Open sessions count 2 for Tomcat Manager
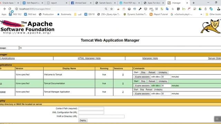Screen dimensions: 221x124 [123, 92]
